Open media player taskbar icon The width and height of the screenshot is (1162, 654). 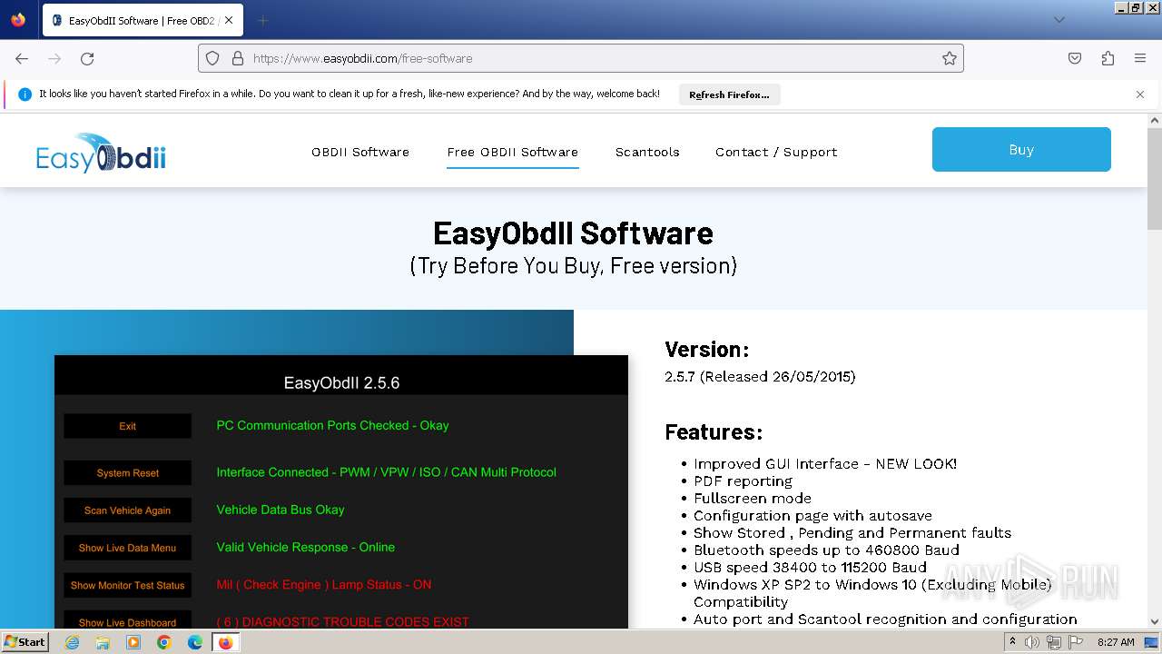[133, 642]
